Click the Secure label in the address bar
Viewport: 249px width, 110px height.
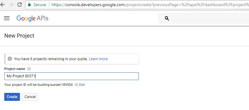40,5
